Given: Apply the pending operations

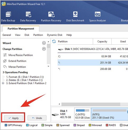Looking at the screenshot, I should pyautogui.click(x=13, y=118).
